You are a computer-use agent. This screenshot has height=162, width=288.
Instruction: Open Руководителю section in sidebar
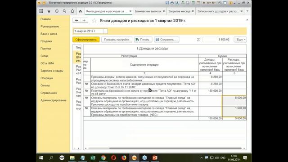point(50,27)
